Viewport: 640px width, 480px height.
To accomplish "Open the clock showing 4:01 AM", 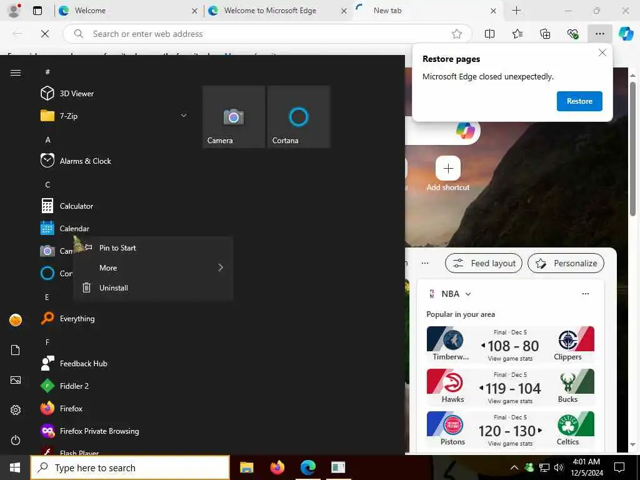I will click(586, 467).
